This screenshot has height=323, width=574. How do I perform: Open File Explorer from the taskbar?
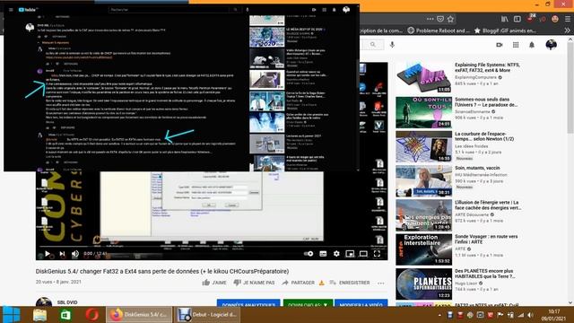pyautogui.click(x=39, y=315)
